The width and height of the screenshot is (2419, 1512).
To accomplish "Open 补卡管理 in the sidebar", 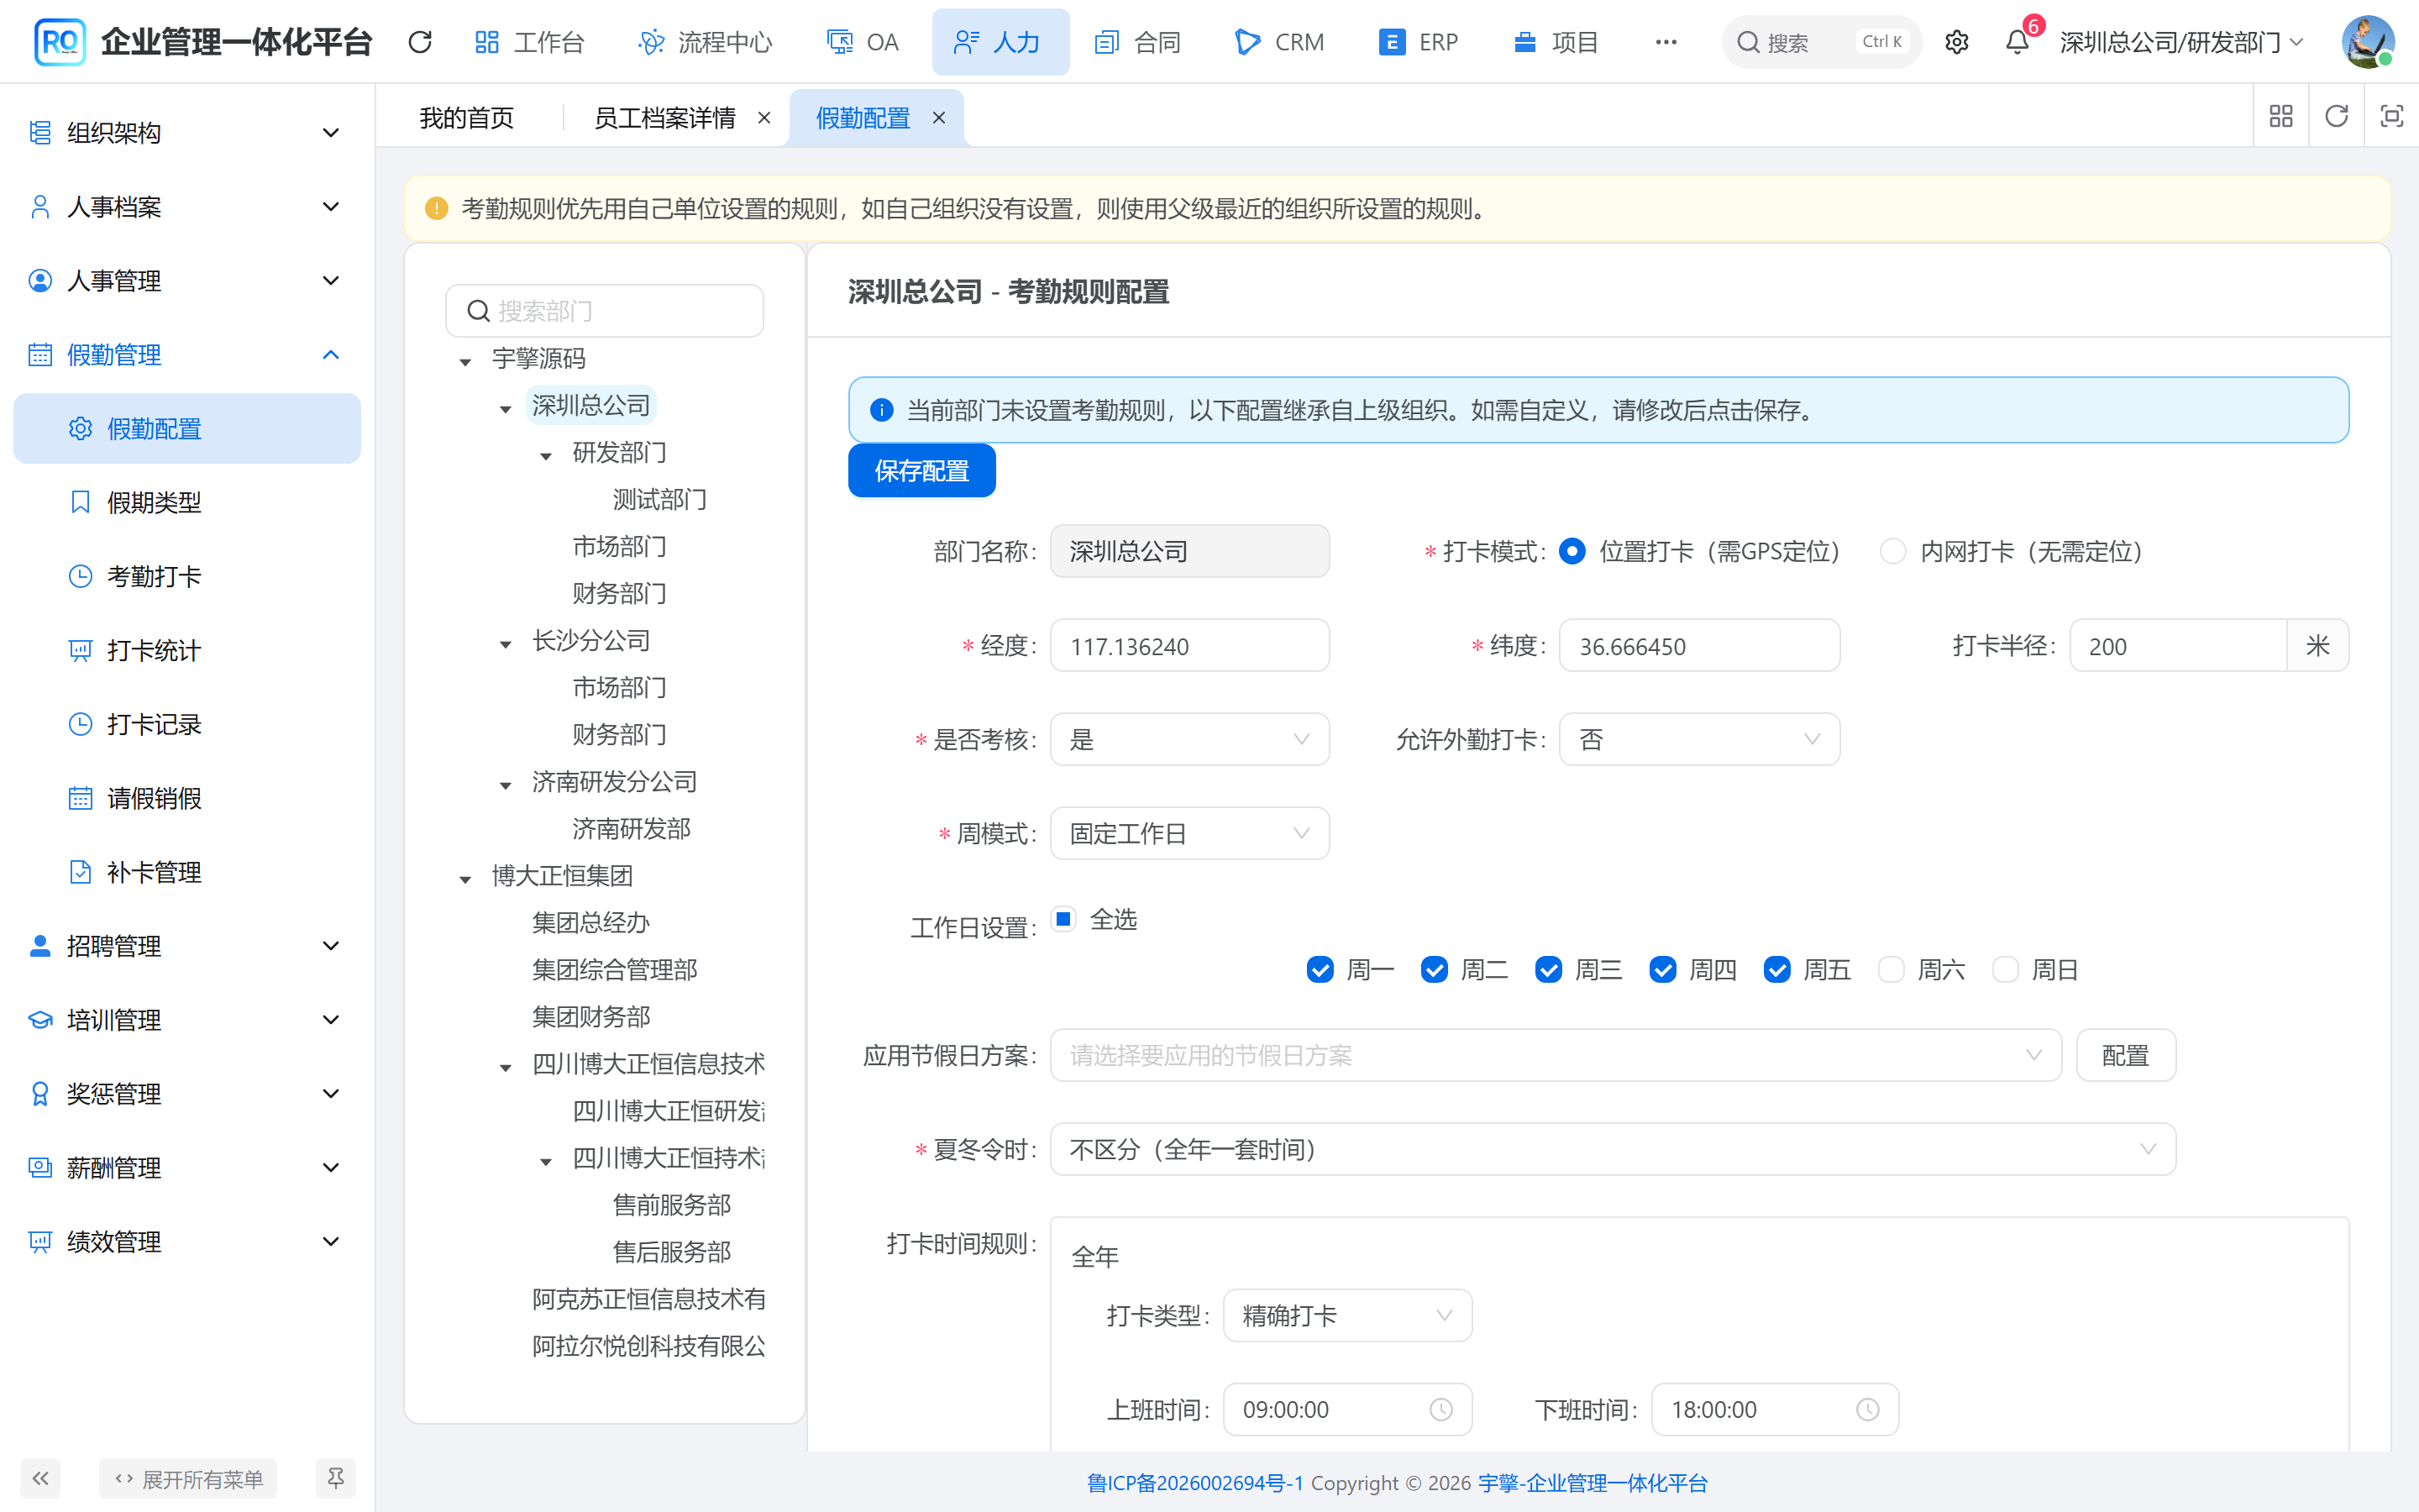I will 187,872.
